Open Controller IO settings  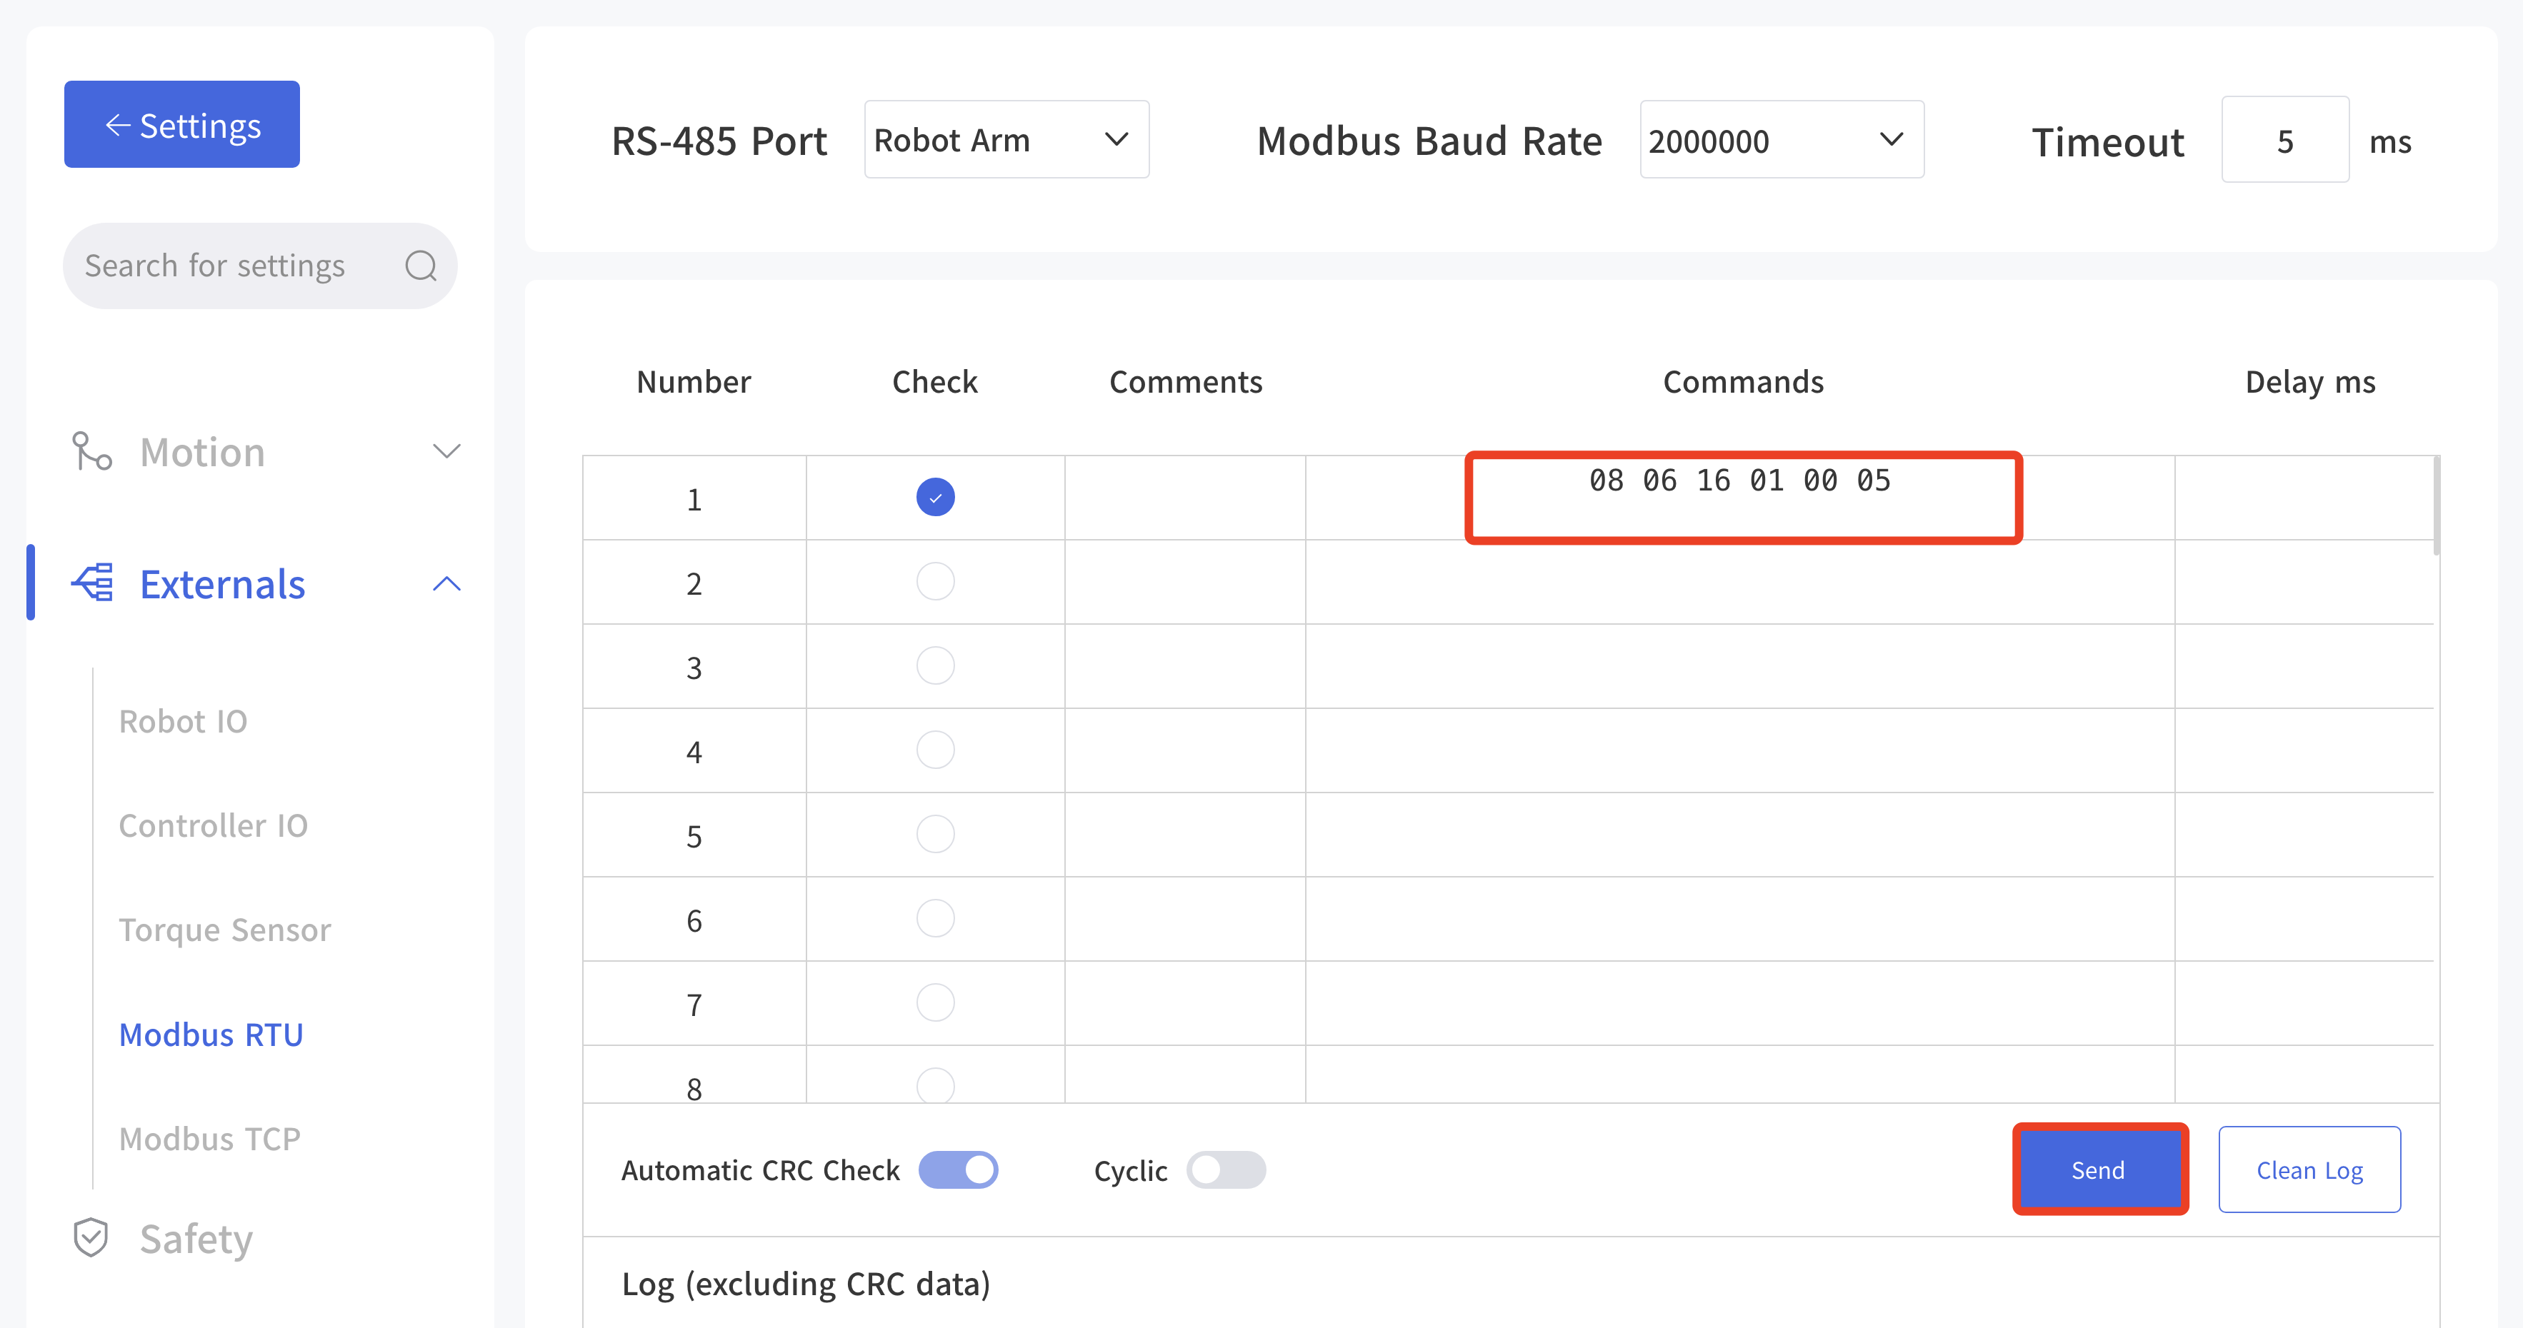tap(214, 825)
